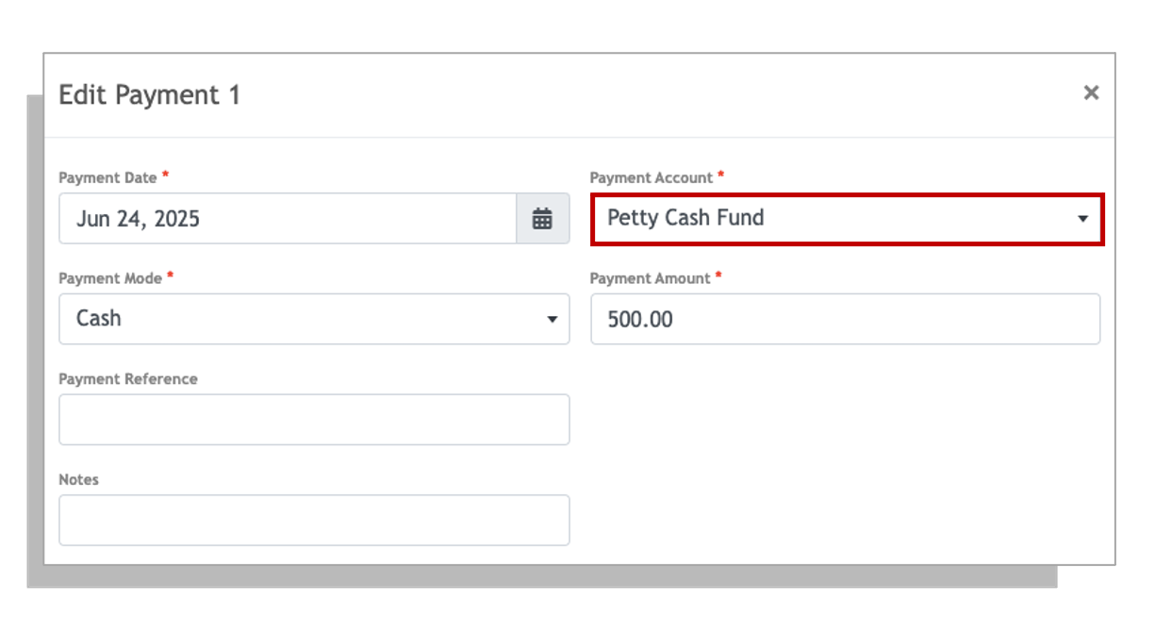Click the 500.00 amount value
The image size is (1155, 634).
640,320
